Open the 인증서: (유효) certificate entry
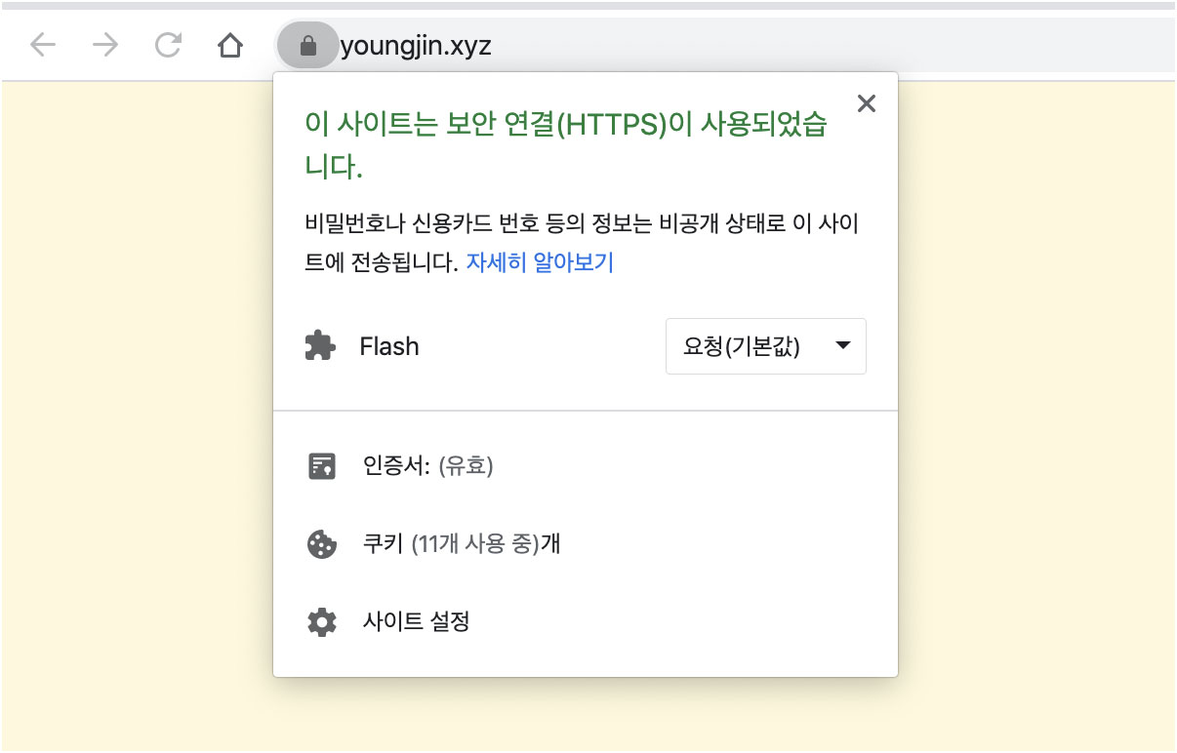The height and width of the screenshot is (753, 1177). pos(586,466)
